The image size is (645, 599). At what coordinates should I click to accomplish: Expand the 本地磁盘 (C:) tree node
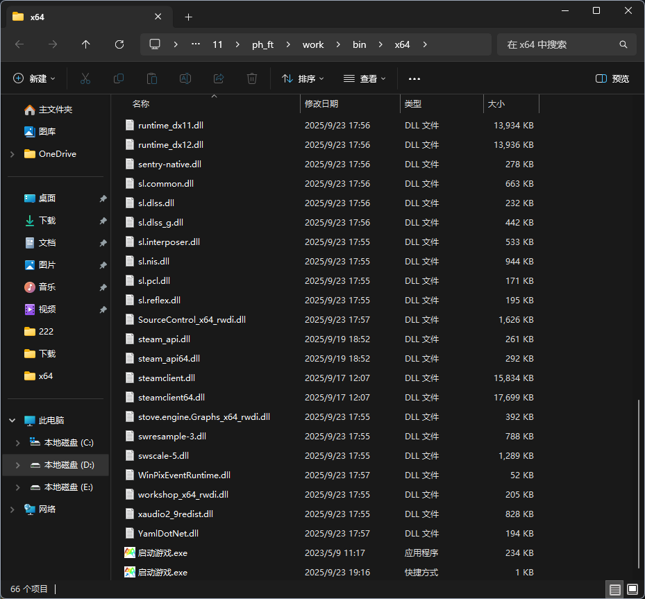click(18, 443)
